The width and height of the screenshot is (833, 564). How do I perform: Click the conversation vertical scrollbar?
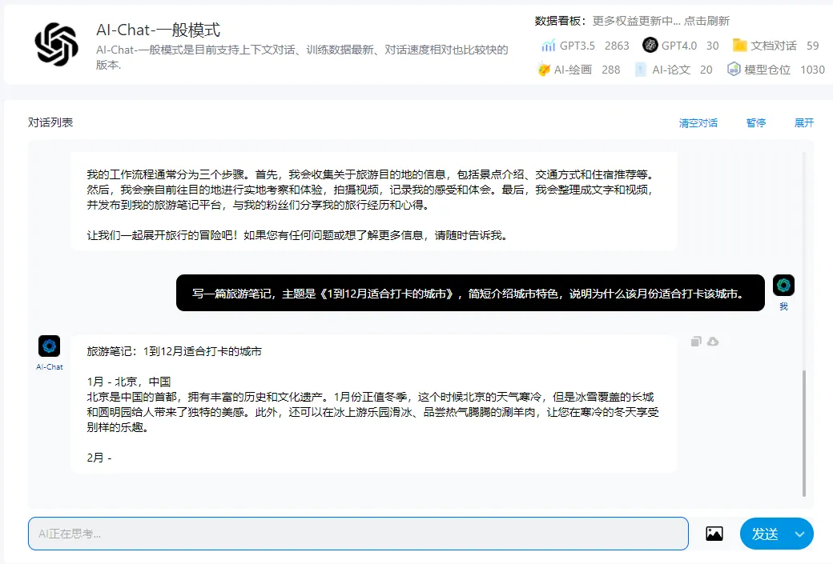coord(804,432)
